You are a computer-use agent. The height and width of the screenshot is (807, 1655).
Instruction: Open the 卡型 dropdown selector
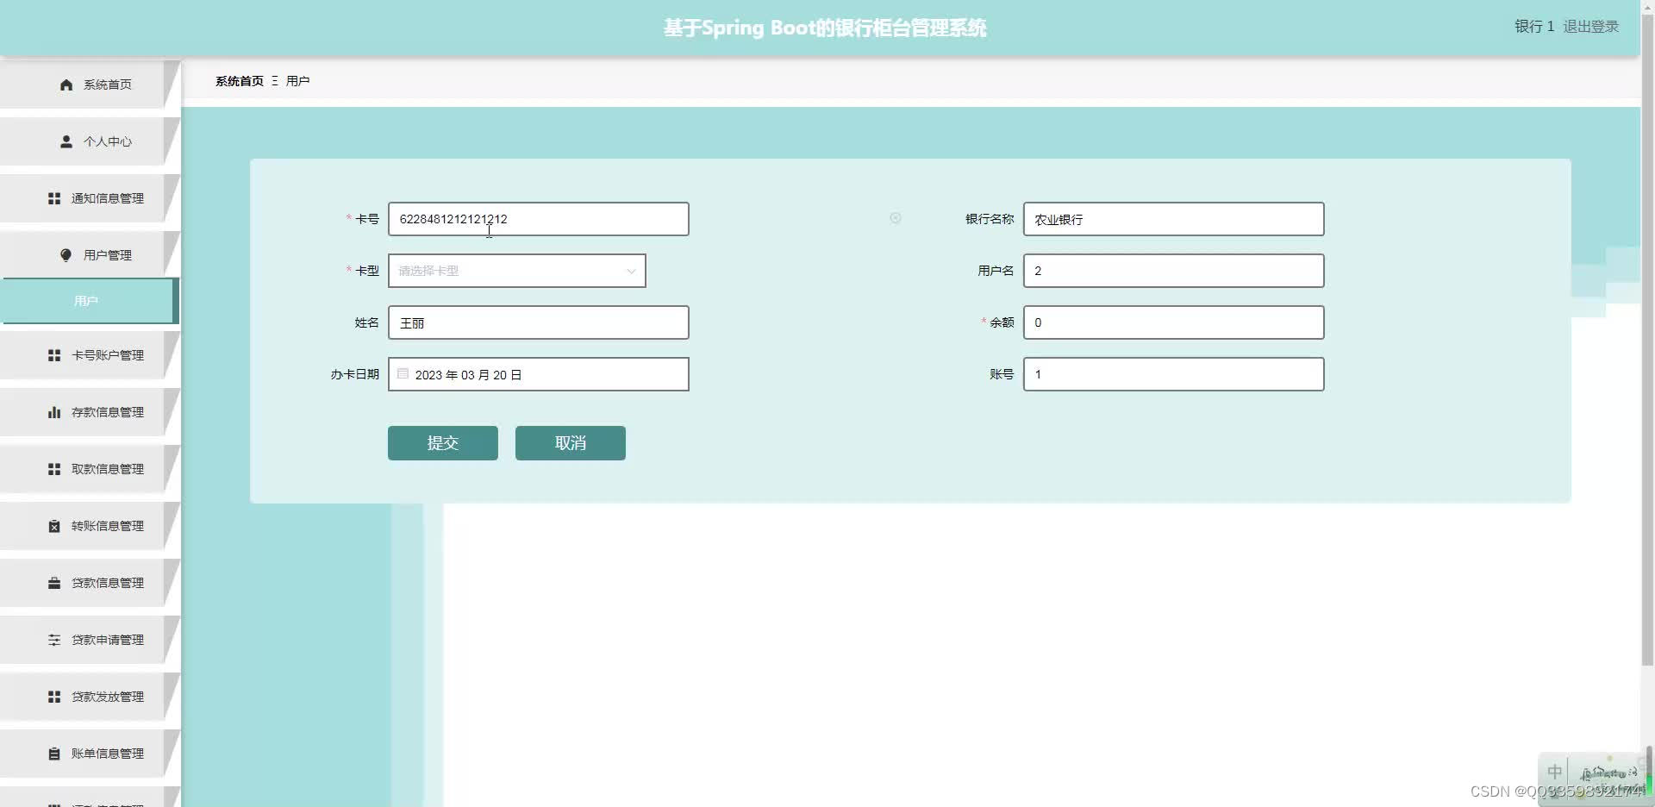[x=517, y=271]
